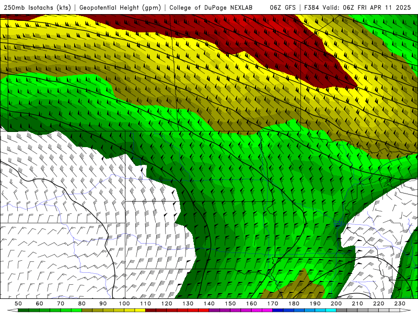Click the '80' legend value

(x=82, y=304)
